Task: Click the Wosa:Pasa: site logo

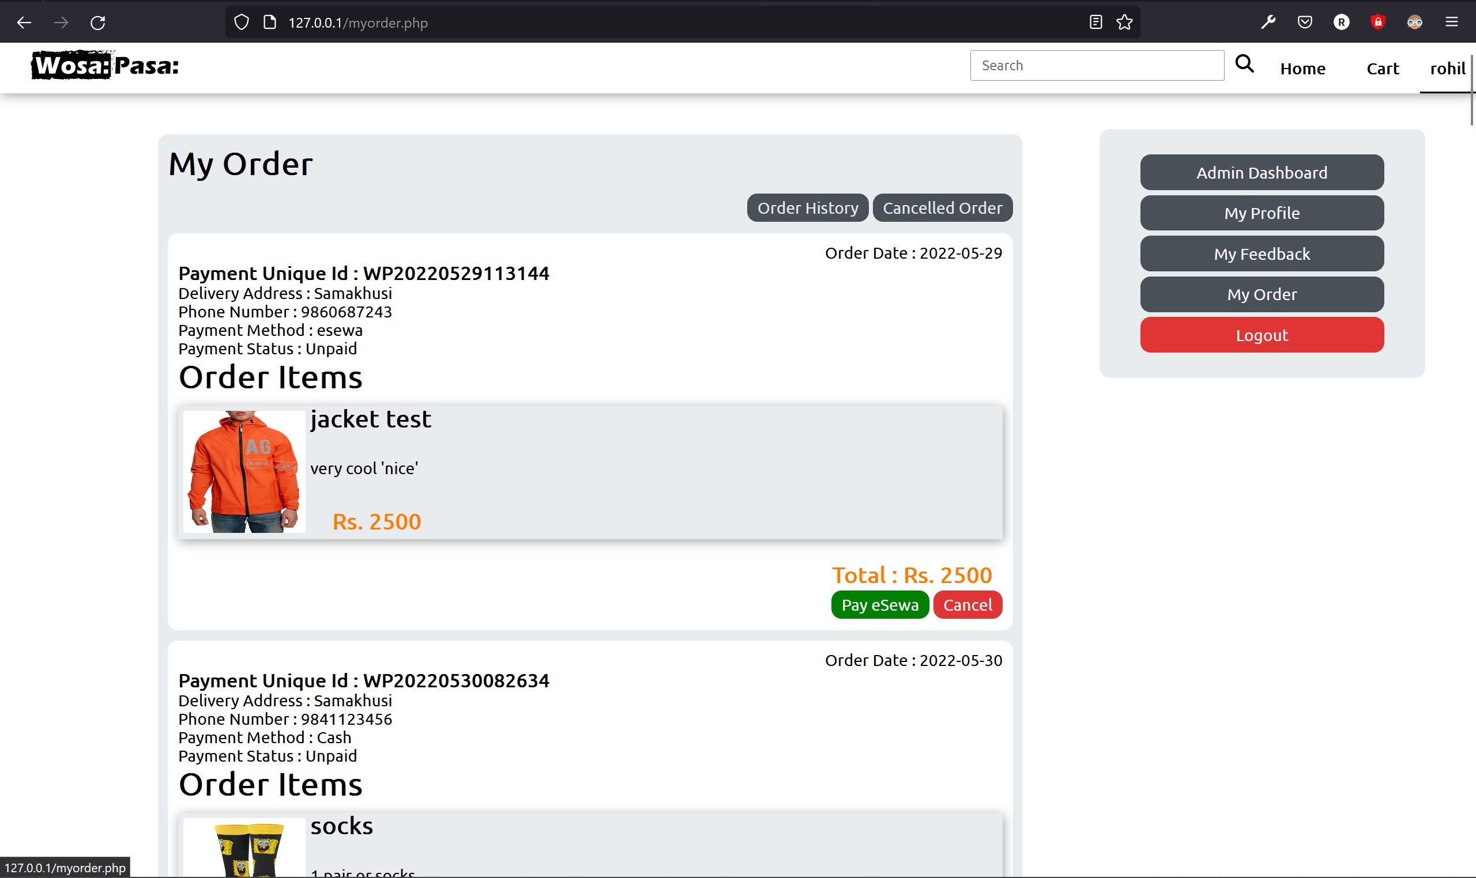Action: tap(105, 65)
